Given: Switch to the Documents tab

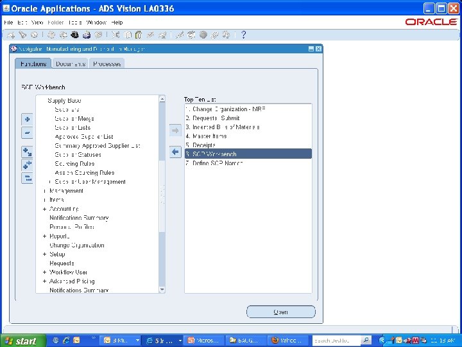Looking at the screenshot, I should (71, 64).
